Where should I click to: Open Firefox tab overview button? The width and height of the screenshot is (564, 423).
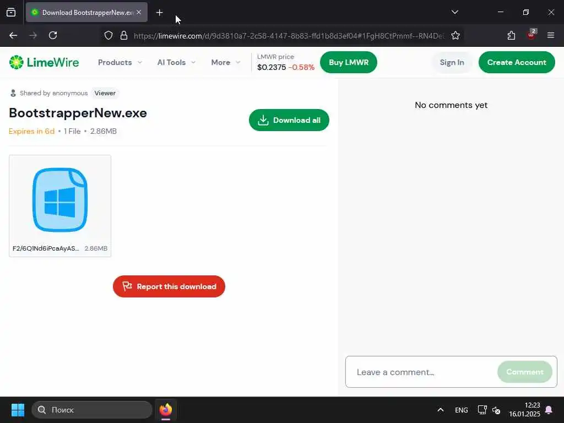[11, 12]
